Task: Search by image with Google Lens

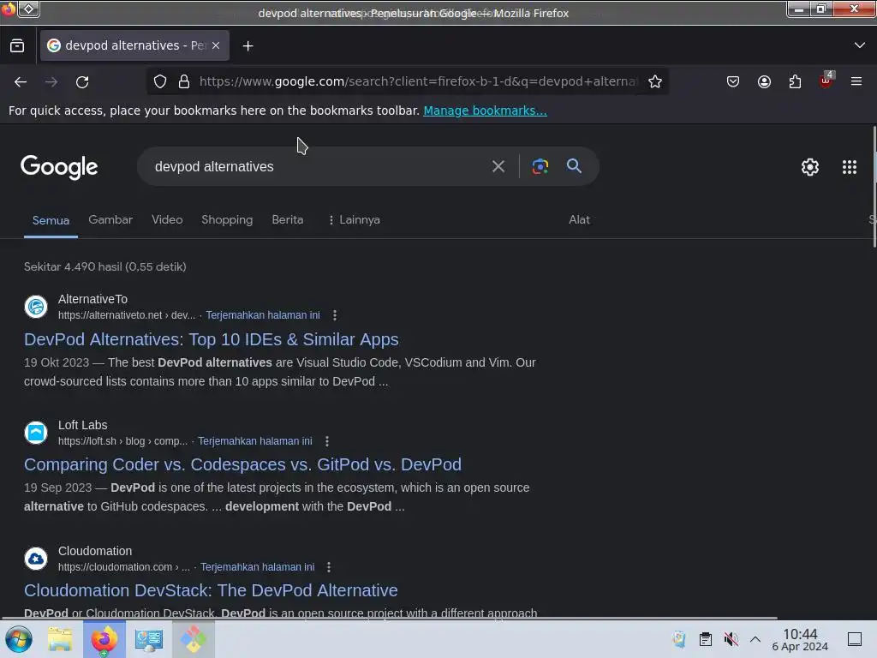Action: (540, 166)
